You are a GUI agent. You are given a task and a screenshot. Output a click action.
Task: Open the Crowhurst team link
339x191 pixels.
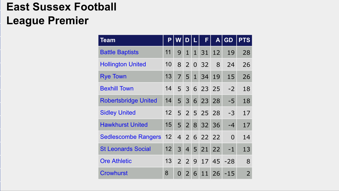(x=114, y=173)
